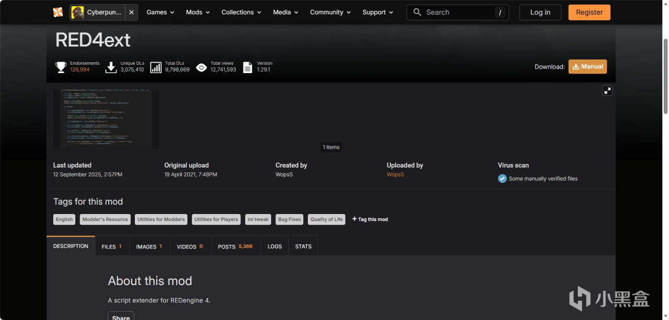Click the '1 items' gallery counter
This screenshot has width=669, height=320.
pyautogui.click(x=331, y=147)
